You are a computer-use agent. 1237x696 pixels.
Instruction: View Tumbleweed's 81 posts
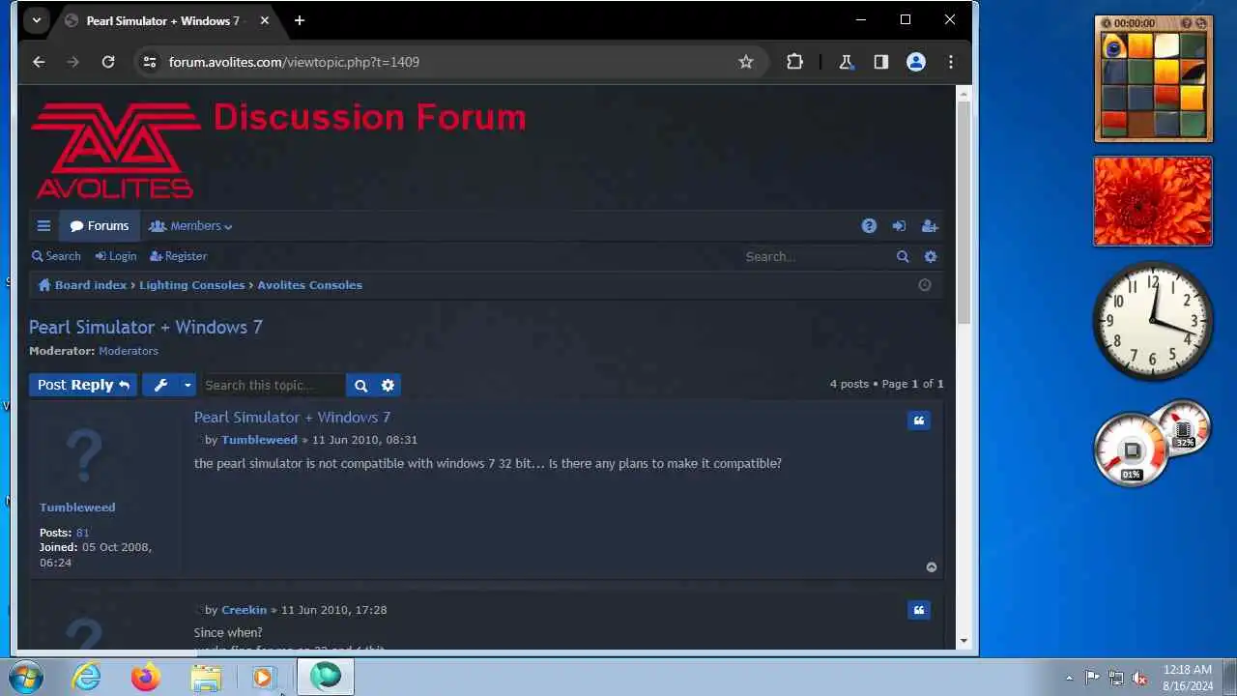[82, 533]
